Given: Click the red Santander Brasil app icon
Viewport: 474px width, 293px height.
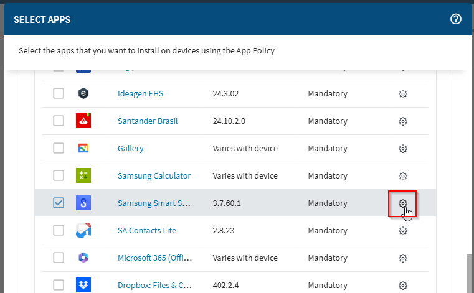Looking at the screenshot, I should (83, 121).
